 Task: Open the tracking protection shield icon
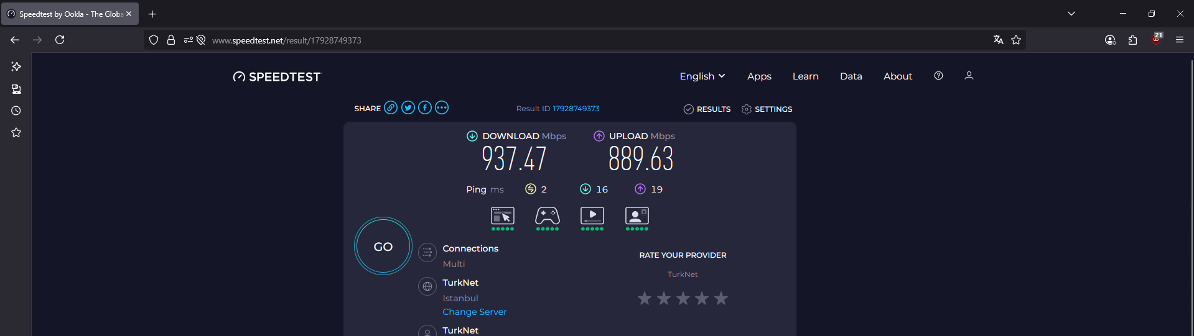pyautogui.click(x=154, y=40)
